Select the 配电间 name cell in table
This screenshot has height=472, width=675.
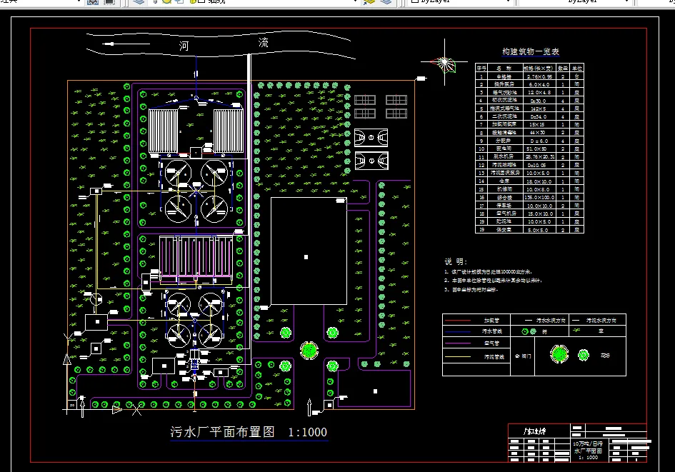point(504,149)
